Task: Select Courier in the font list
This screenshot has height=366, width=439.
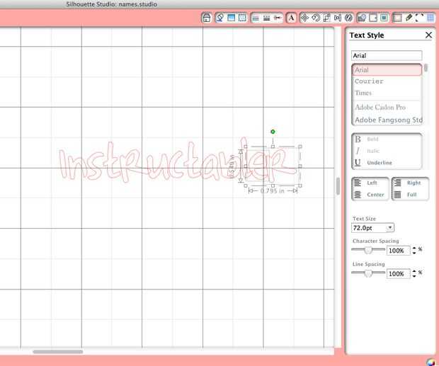Action: pyautogui.click(x=387, y=81)
